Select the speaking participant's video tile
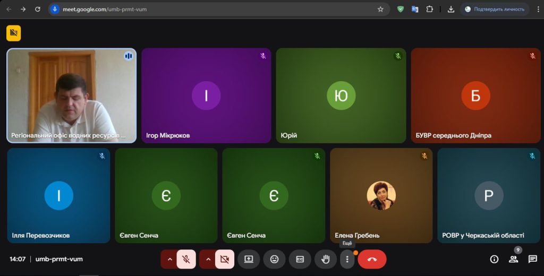The image size is (544, 276). click(72, 96)
